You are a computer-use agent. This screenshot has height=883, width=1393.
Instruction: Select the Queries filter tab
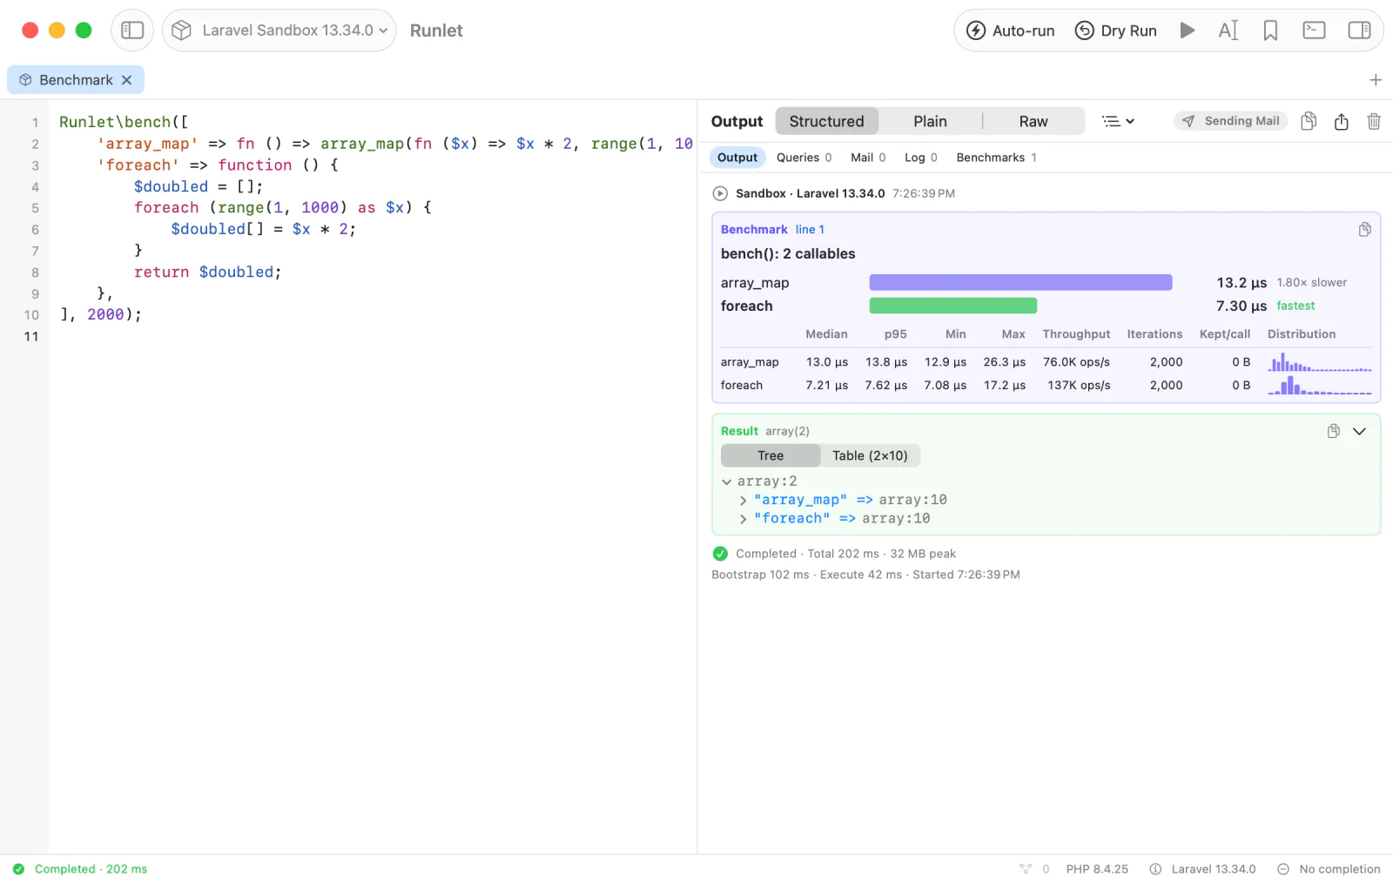[804, 158]
